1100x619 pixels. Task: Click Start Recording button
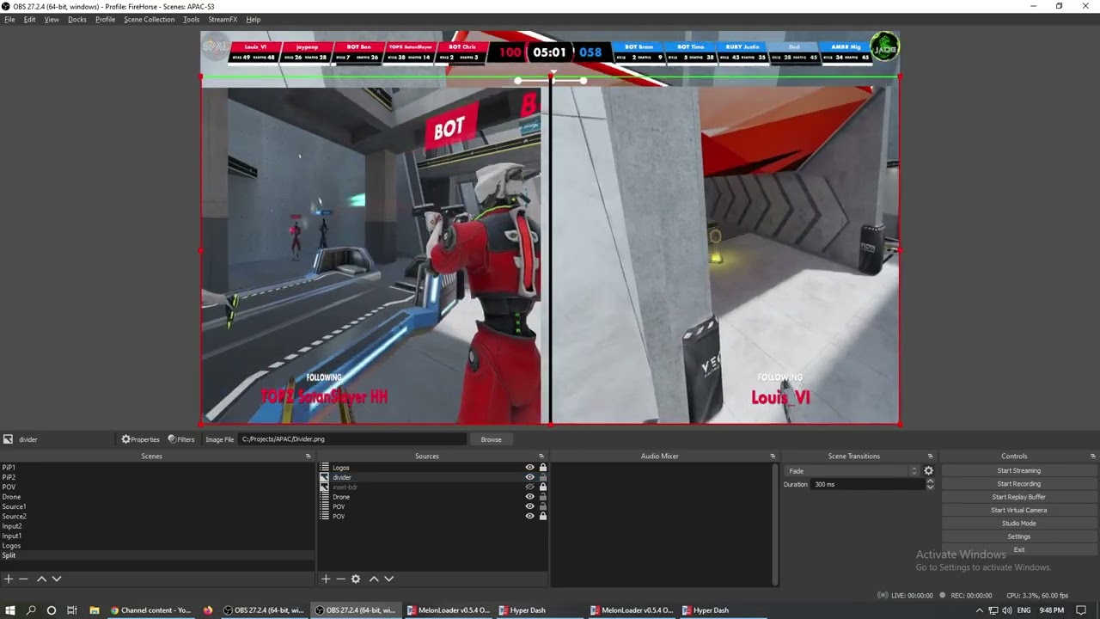tap(1019, 484)
